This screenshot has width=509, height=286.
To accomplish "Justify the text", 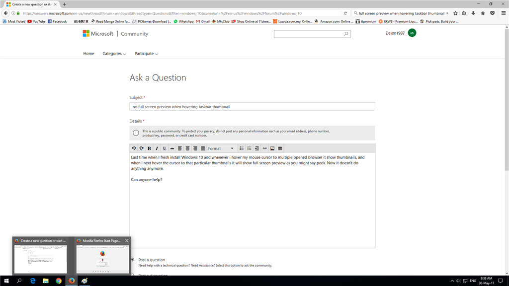I will pyautogui.click(x=203, y=148).
